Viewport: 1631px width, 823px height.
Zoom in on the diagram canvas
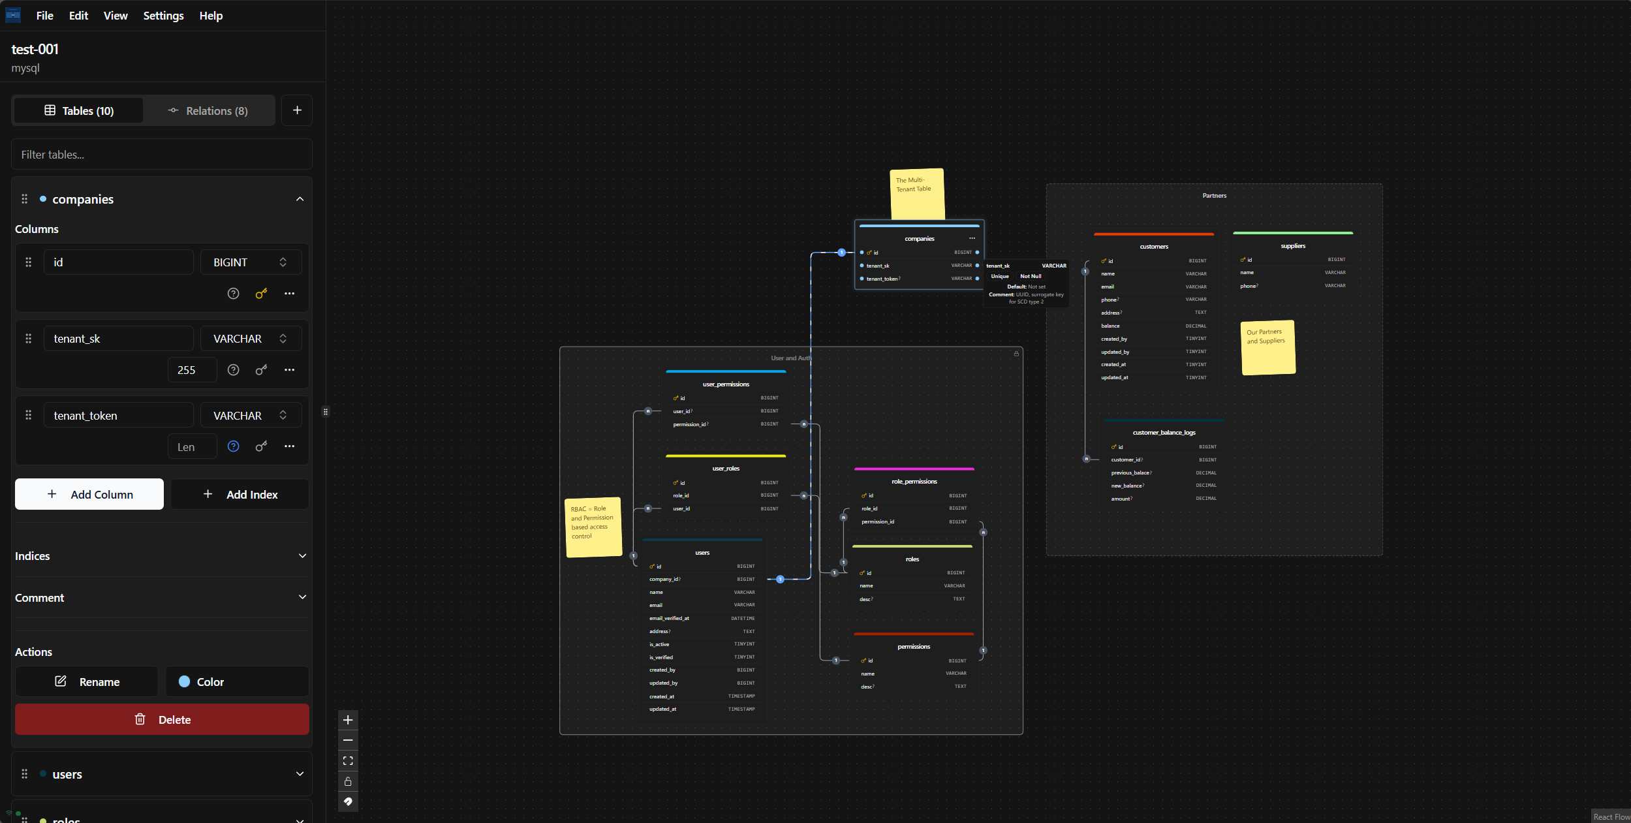348,720
